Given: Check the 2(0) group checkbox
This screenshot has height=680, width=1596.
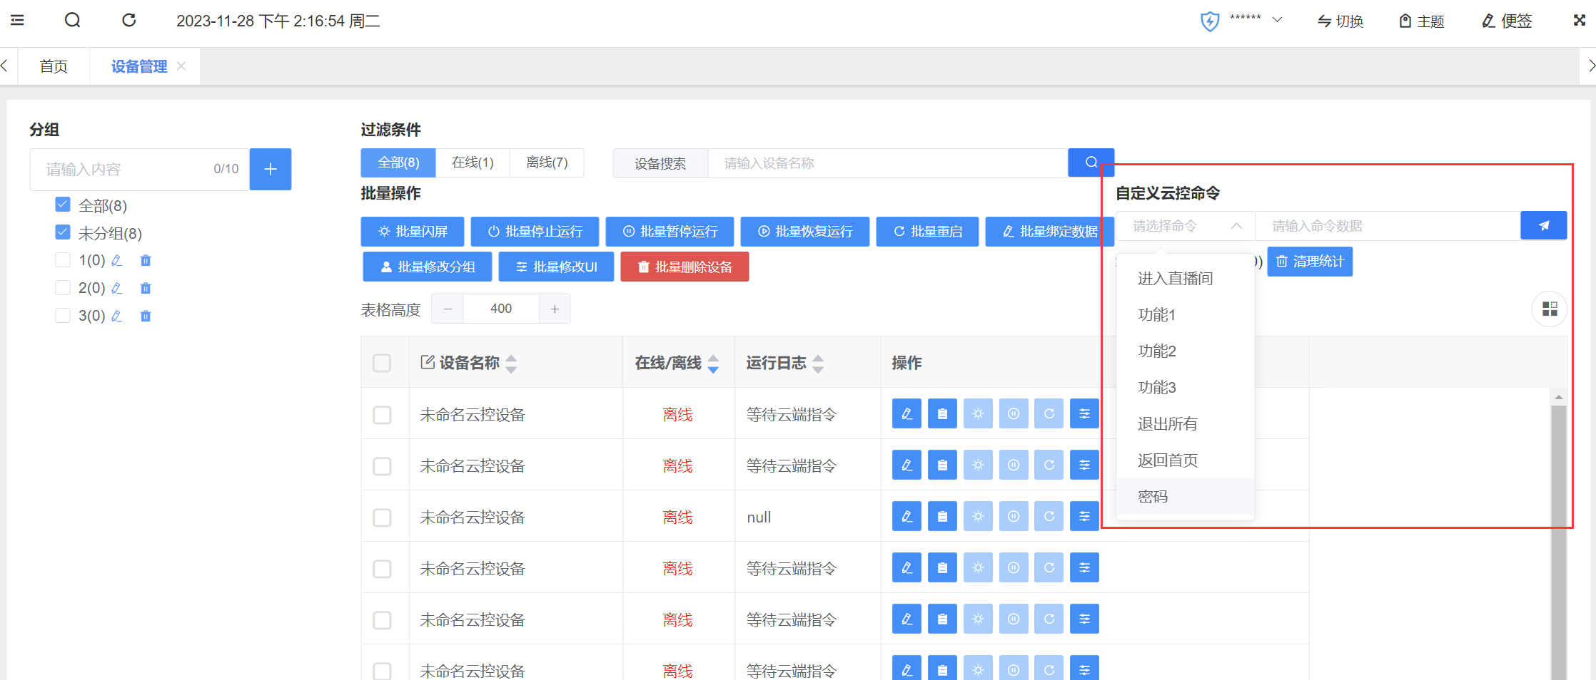Looking at the screenshot, I should coord(63,288).
